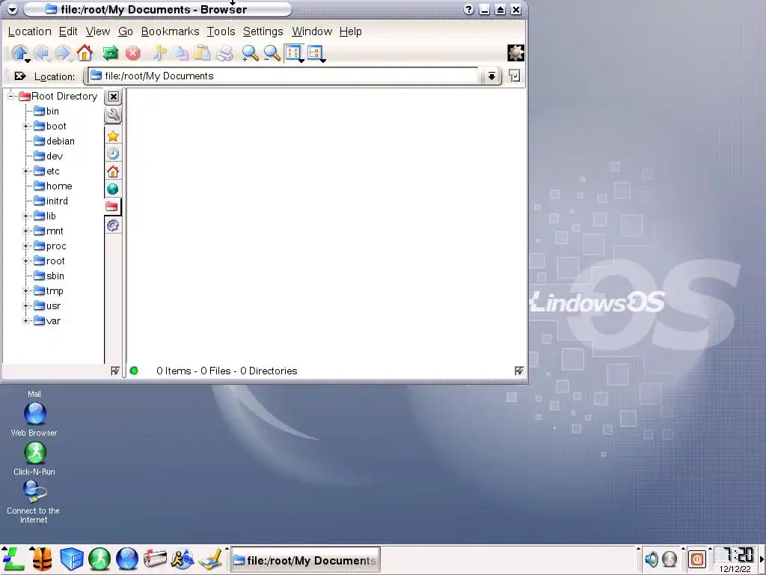Open the Edit menu
The width and height of the screenshot is (766, 575).
point(68,31)
